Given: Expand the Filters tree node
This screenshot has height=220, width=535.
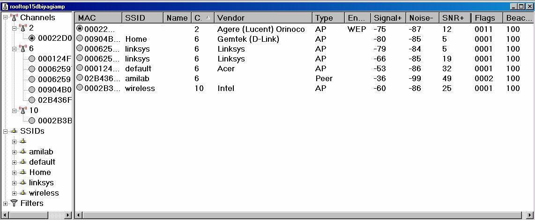Looking at the screenshot, I should point(5,204).
